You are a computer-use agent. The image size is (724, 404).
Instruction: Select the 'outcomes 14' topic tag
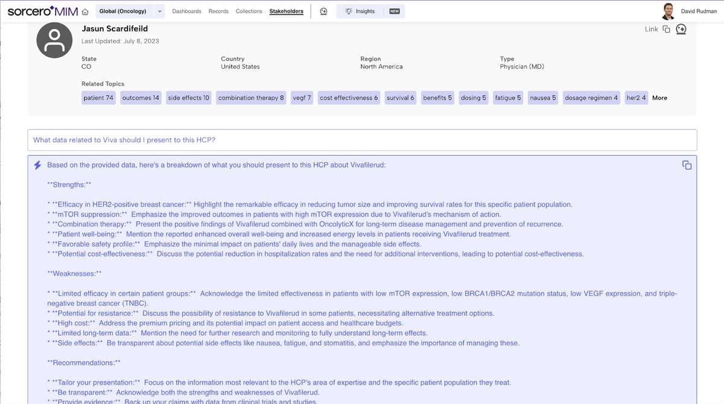[141, 98]
